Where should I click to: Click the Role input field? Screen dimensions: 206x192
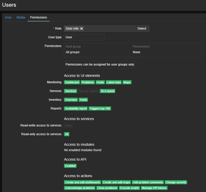click(x=108, y=29)
